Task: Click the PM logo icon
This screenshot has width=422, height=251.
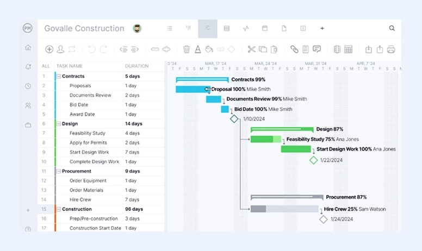Action: [27, 28]
